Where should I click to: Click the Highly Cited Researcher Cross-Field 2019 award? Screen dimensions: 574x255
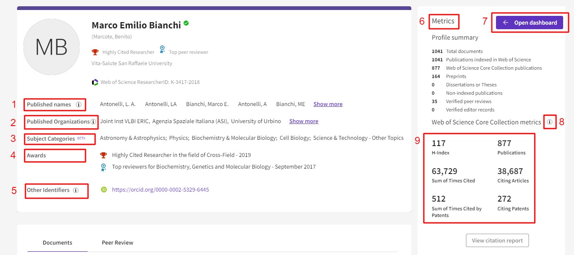coord(181,155)
